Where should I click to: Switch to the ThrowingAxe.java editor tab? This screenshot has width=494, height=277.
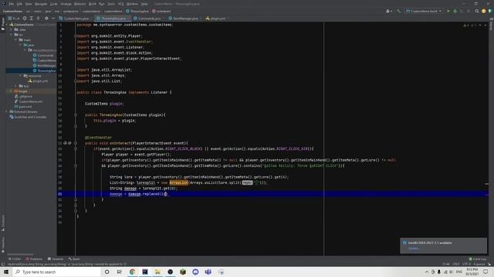tap(113, 18)
